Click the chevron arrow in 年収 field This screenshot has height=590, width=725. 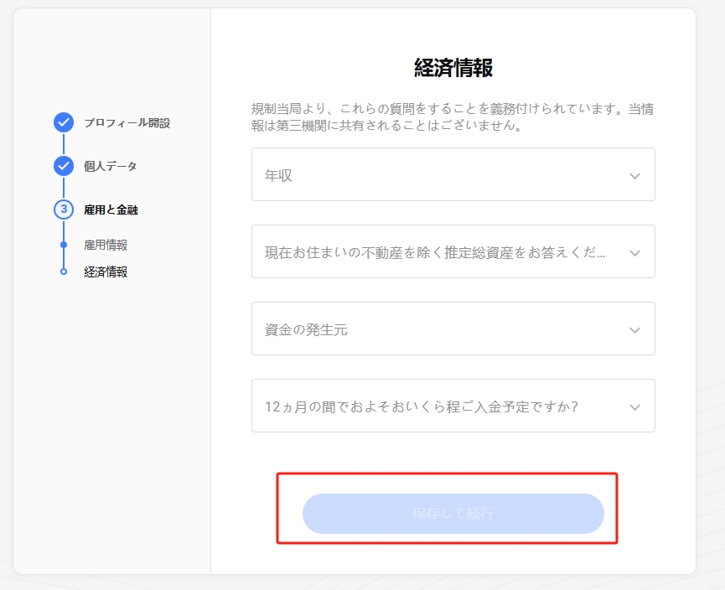point(634,176)
